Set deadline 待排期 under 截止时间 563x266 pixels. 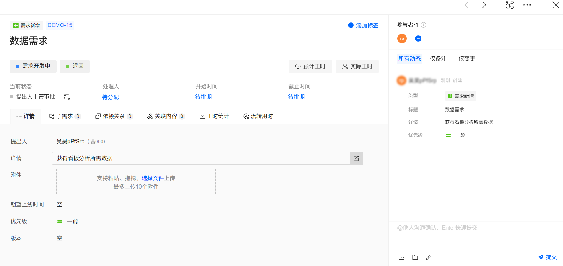click(x=296, y=97)
